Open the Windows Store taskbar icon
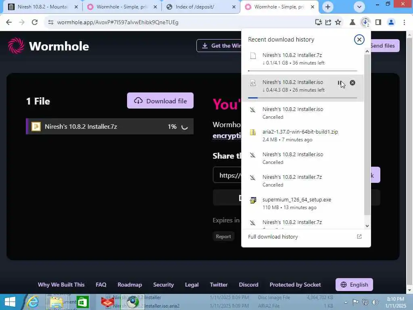The image size is (413, 310). click(x=82, y=302)
